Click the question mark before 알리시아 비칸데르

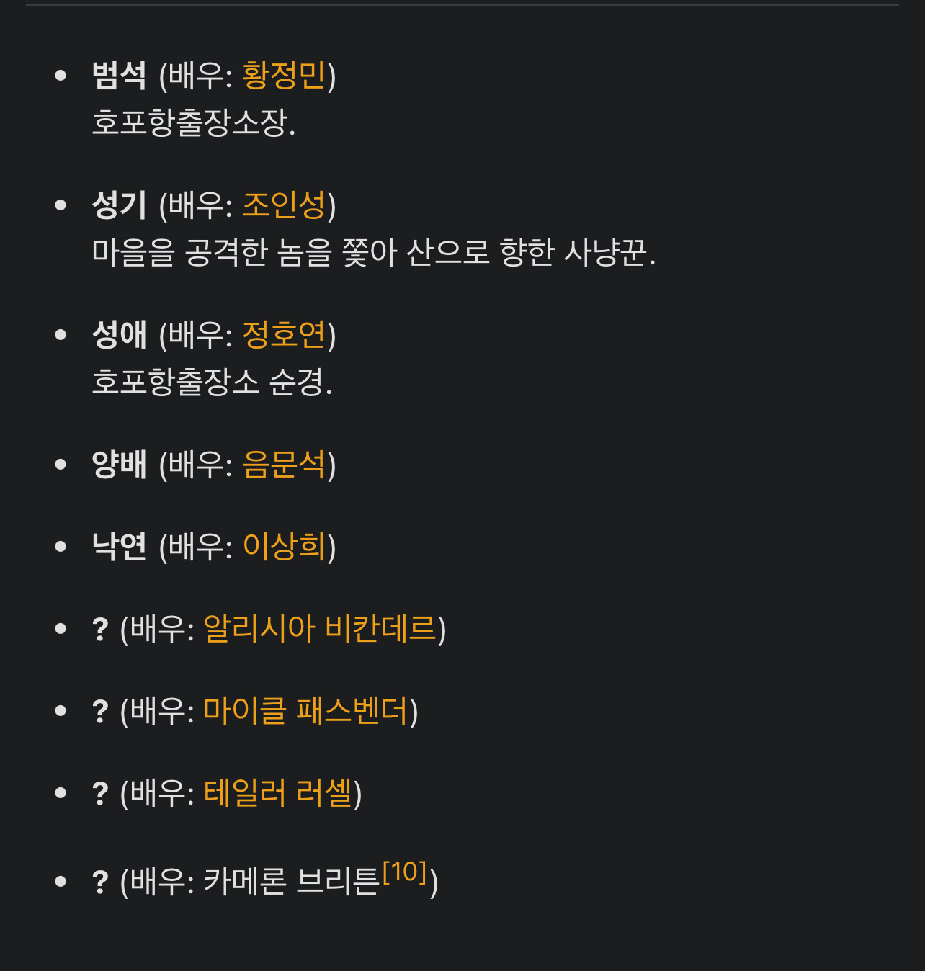100,630
